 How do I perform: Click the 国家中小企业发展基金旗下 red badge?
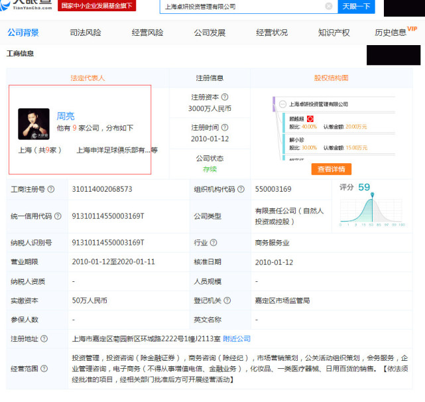97,5
